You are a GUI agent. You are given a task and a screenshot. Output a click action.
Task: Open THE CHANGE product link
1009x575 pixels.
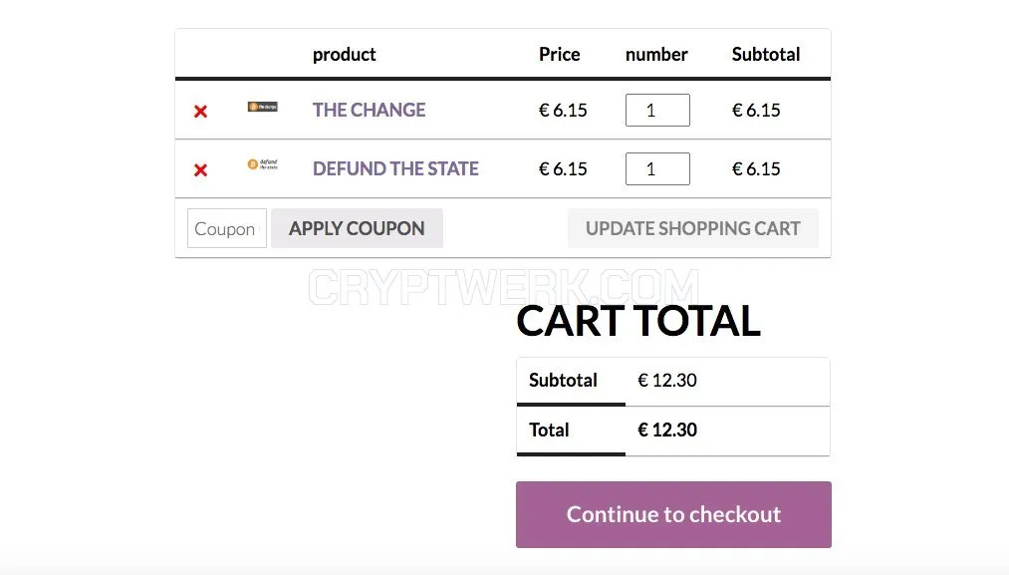tap(369, 110)
